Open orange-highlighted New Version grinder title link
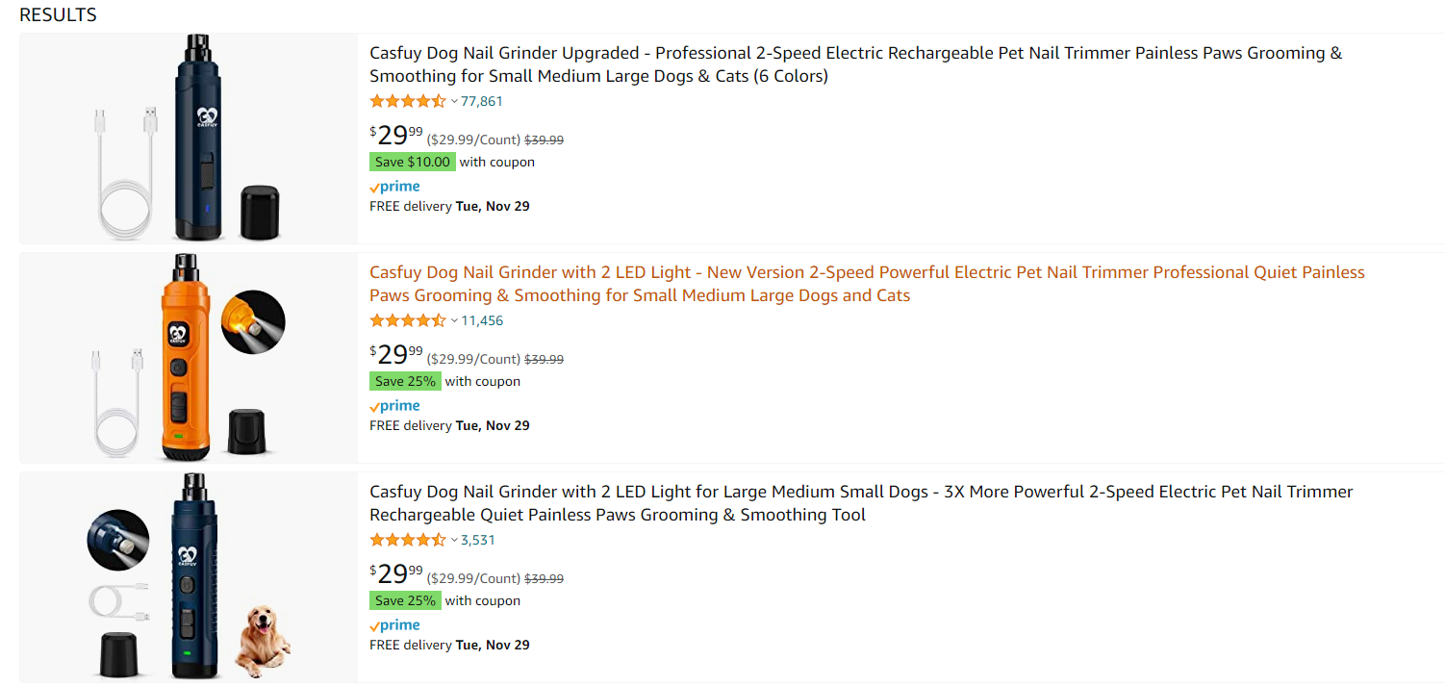Viewport: 1445px width, 686px height. pyautogui.click(x=867, y=284)
